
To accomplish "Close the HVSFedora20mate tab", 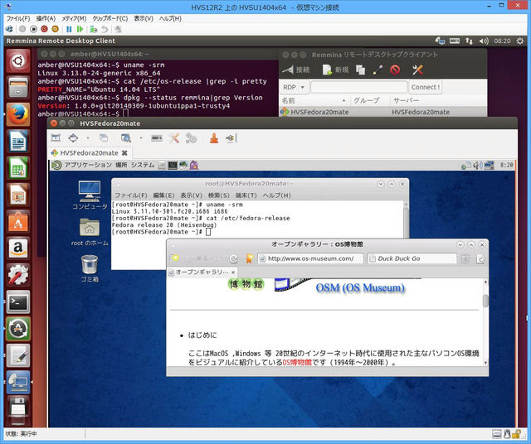I will (124, 153).
